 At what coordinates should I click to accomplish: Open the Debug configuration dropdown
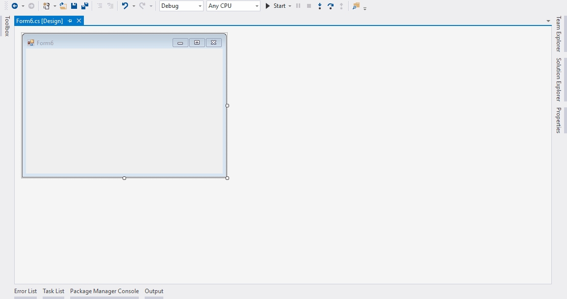pos(181,6)
